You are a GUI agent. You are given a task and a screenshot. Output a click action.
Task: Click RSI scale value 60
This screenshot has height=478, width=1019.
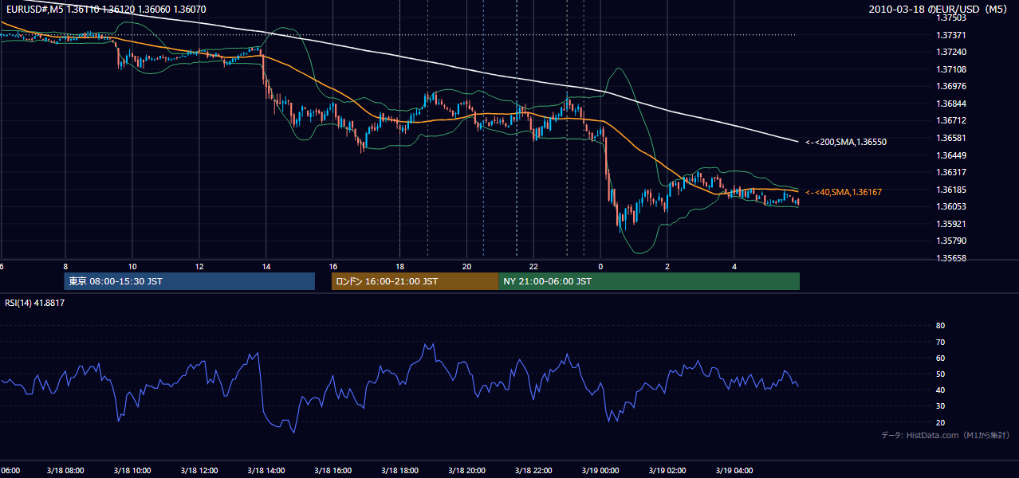[x=940, y=358]
